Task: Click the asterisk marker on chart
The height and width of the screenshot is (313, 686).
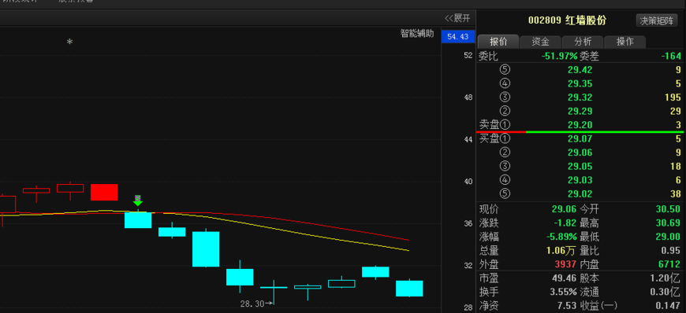Action: (69, 42)
